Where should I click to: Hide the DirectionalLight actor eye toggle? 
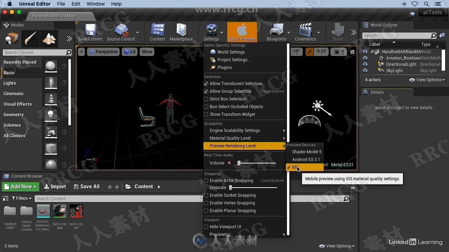point(365,64)
